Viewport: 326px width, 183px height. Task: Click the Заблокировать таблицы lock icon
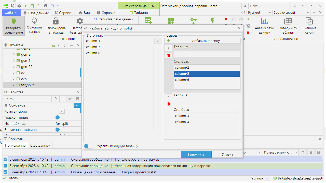pos(56,21)
